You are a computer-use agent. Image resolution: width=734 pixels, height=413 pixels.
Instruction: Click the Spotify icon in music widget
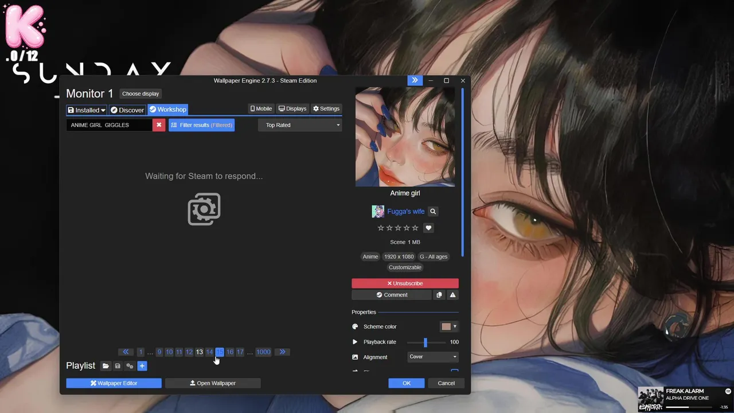click(728, 391)
